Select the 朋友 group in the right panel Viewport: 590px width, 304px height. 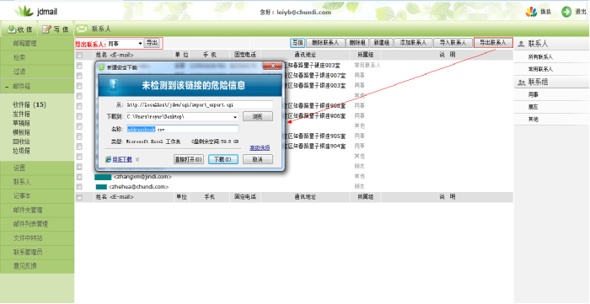[x=534, y=108]
